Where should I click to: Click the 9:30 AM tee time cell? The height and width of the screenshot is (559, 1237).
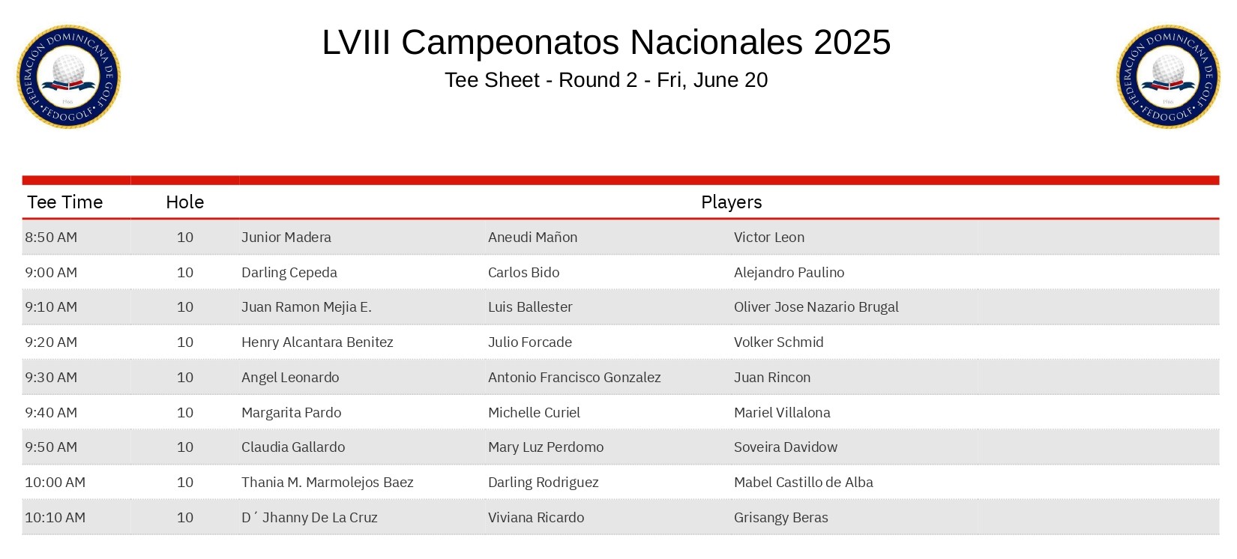tap(51, 378)
